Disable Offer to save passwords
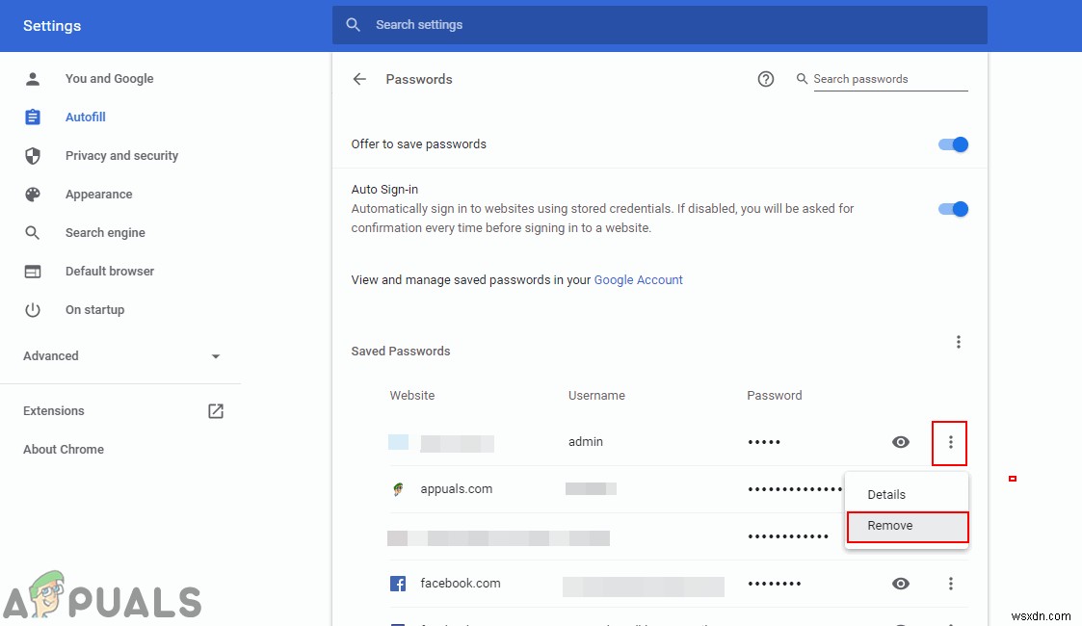This screenshot has width=1082, height=626. [952, 143]
